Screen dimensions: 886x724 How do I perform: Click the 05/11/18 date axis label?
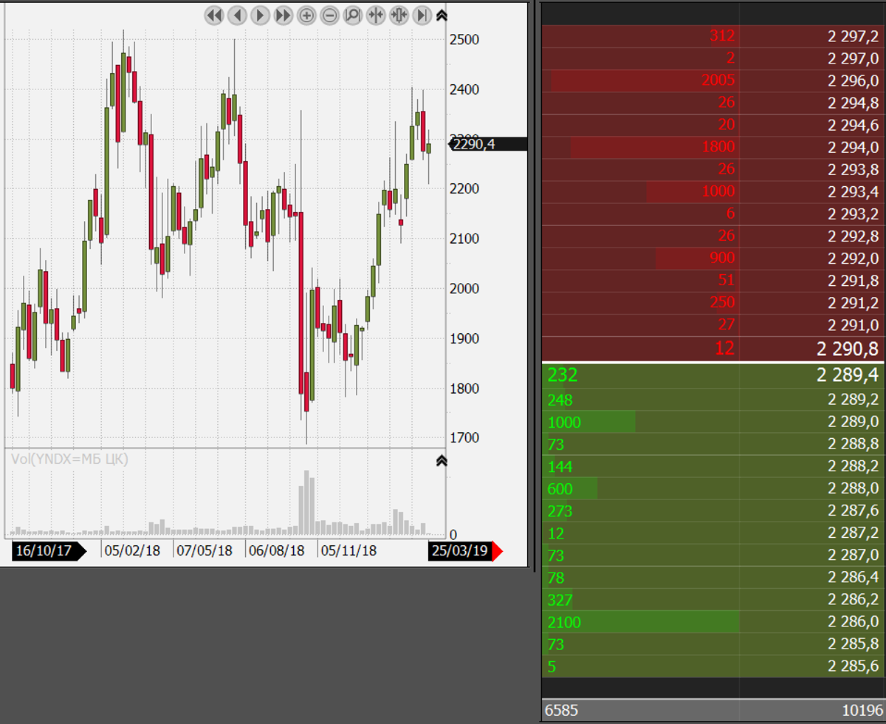point(348,551)
